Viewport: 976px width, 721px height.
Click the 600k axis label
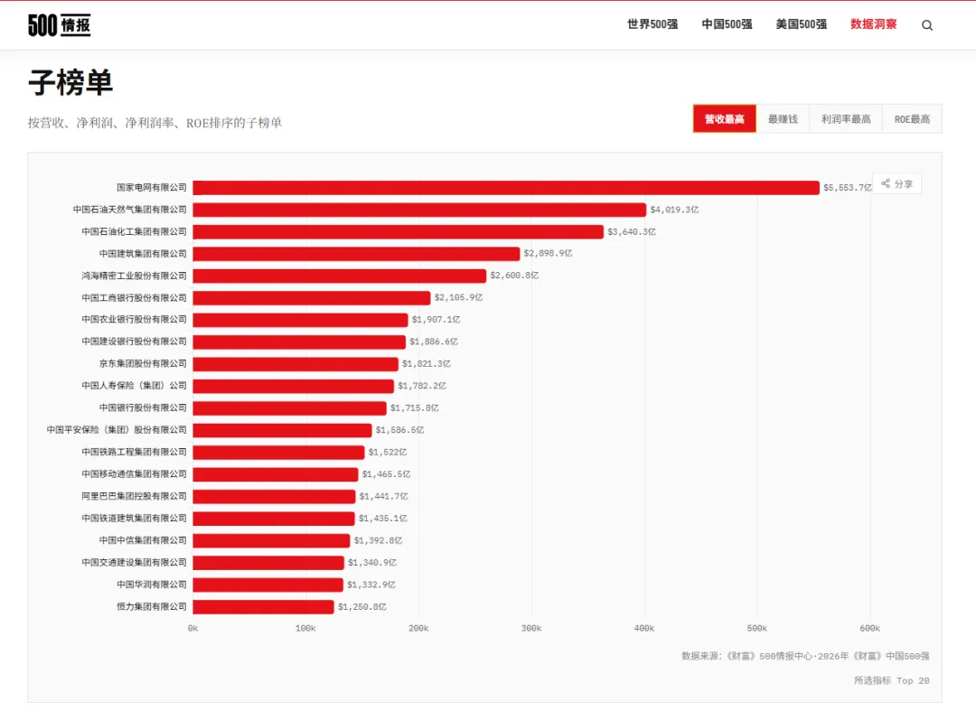click(869, 628)
